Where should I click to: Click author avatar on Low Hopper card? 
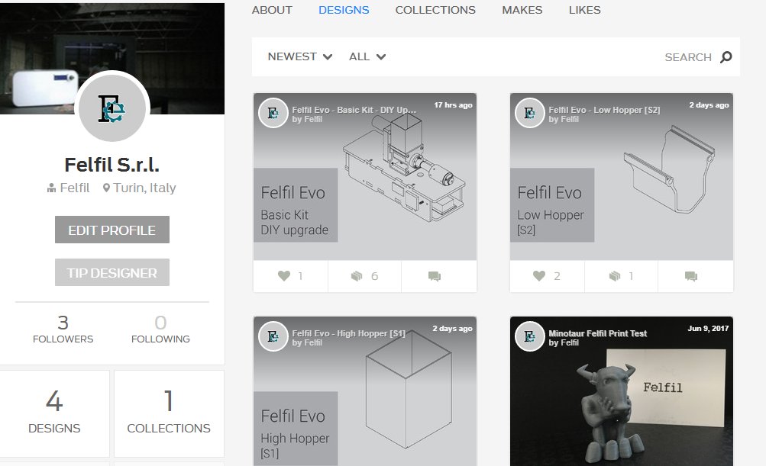[x=529, y=113]
